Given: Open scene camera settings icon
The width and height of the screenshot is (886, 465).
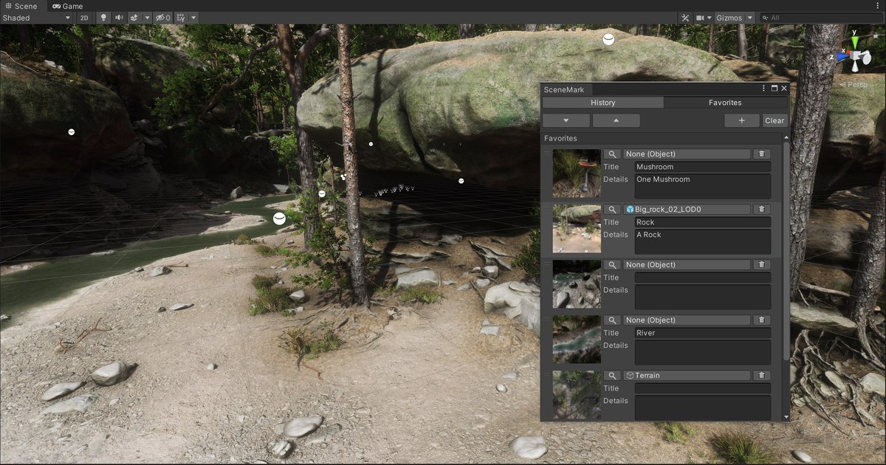Looking at the screenshot, I should [699, 17].
